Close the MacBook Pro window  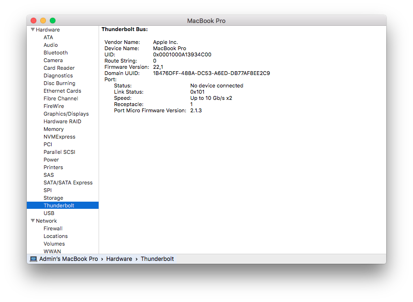33,21
